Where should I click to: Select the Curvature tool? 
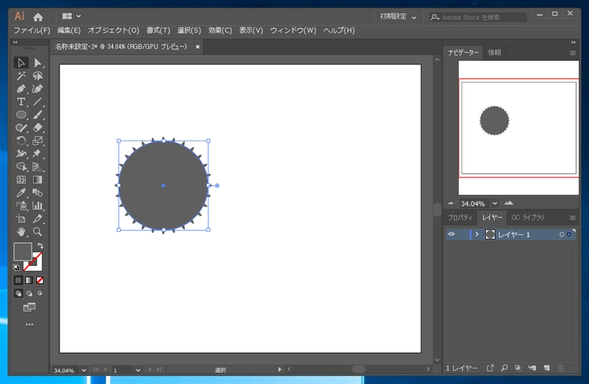[38, 89]
